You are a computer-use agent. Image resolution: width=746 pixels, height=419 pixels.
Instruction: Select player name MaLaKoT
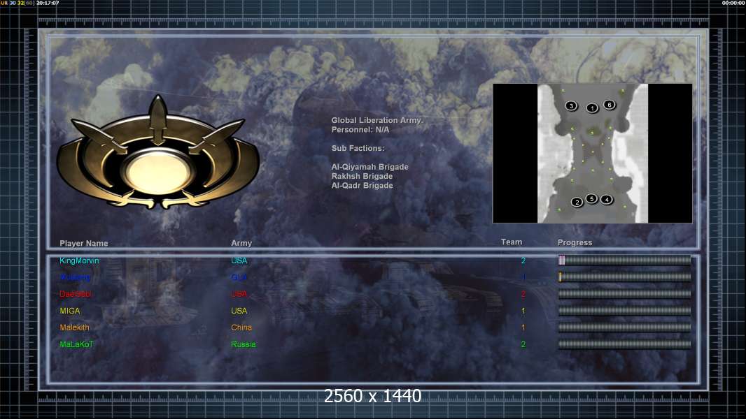pos(76,344)
